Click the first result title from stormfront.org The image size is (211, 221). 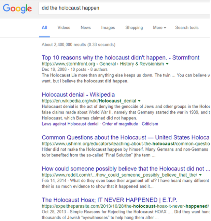(x=121, y=57)
